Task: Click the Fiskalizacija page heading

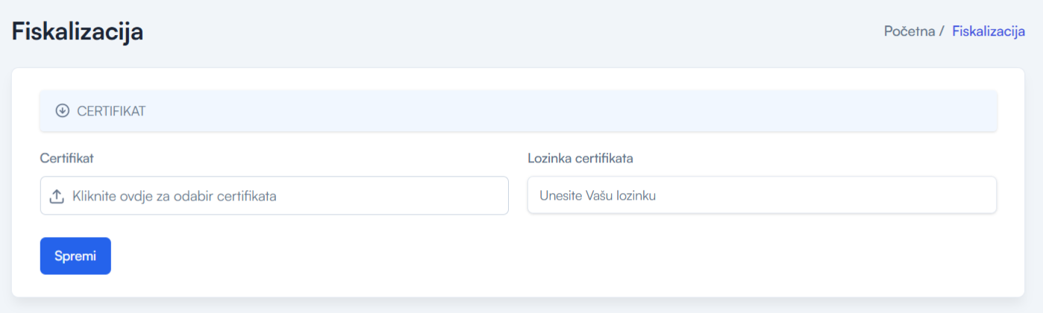Action: (78, 31)
